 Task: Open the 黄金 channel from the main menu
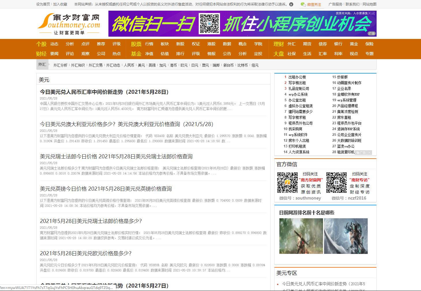pos(354,44)
